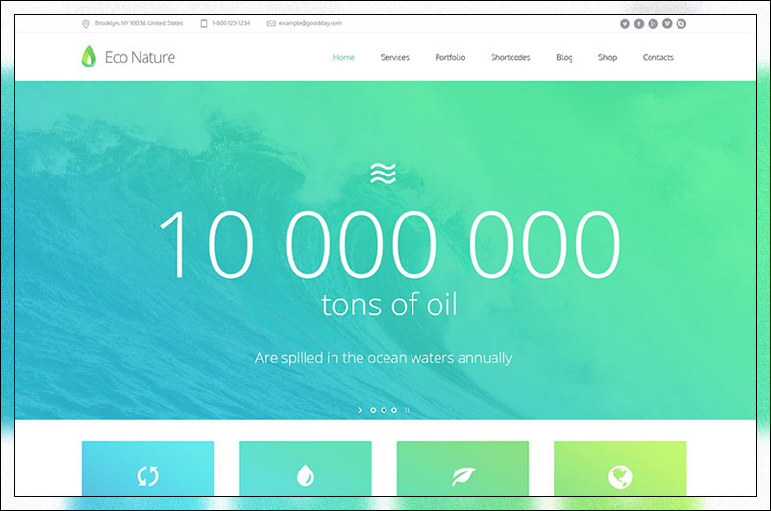Click the wave icon above 10 000 000
The image size is (771, 511).
point(383,174)
